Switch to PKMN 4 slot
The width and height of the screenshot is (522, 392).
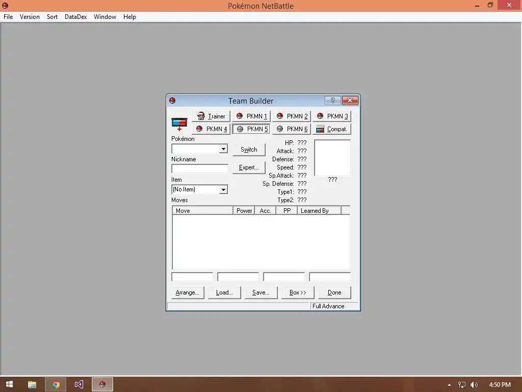[x=211, y=129]
